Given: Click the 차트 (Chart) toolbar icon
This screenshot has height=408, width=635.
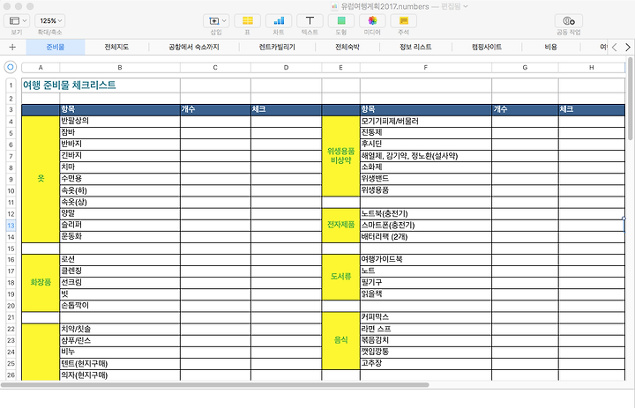Looking at the screenshot, I should click(x=279, y=20).
